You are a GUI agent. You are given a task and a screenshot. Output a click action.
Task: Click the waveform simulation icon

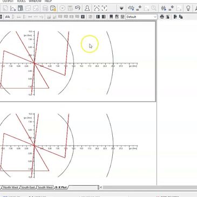tap(131, 8)
